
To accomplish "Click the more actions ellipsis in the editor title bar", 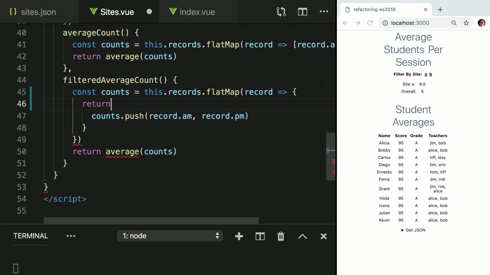I will (x=323, y=11).
